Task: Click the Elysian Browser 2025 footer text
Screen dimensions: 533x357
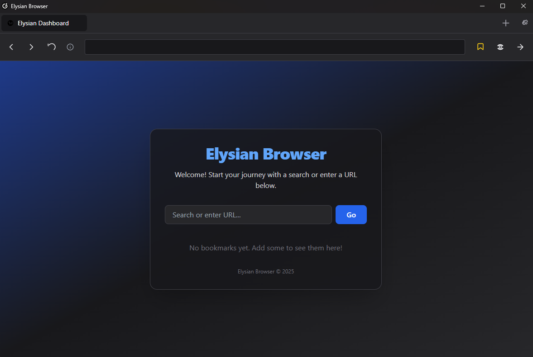Action: (x=266, y=271)
